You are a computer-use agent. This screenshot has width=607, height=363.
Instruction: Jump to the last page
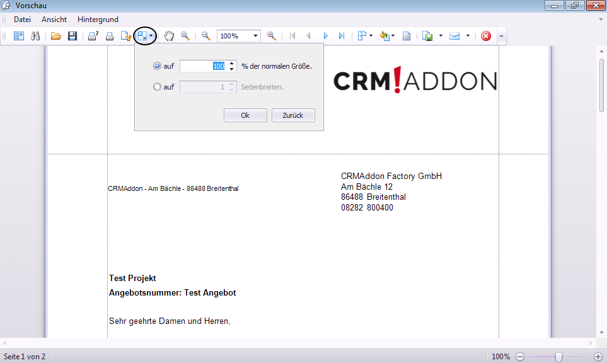[342, 36]
